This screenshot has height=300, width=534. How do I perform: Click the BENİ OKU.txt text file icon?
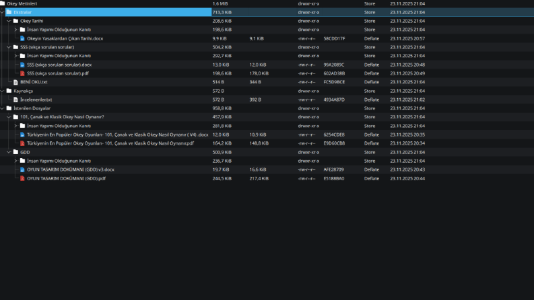click(15, 82)
